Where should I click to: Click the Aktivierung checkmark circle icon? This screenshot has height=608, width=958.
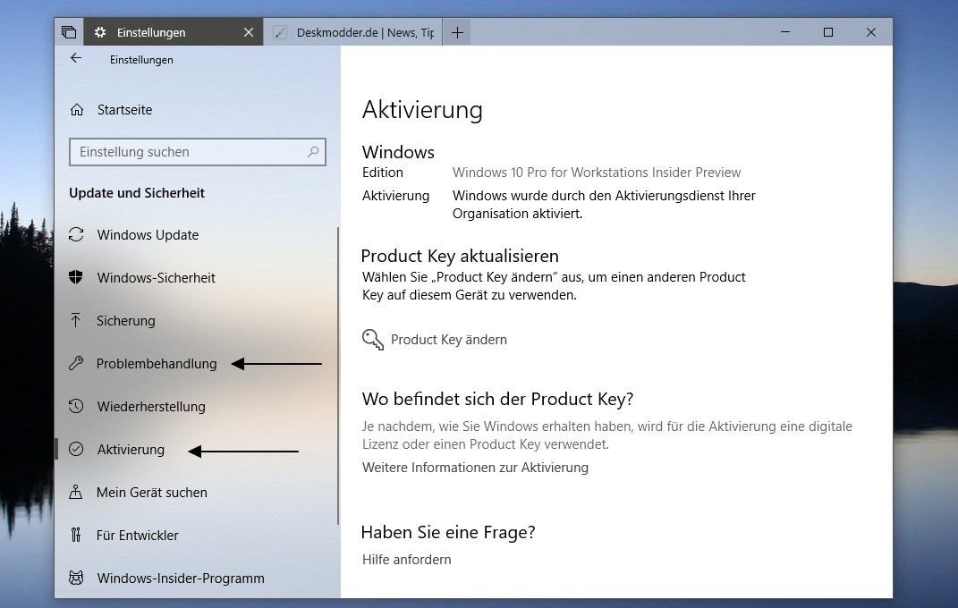click(76, 449)
